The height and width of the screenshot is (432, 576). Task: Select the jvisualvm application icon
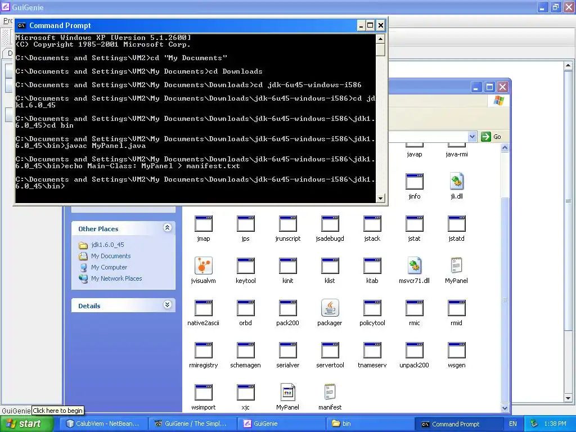point(203,266)
